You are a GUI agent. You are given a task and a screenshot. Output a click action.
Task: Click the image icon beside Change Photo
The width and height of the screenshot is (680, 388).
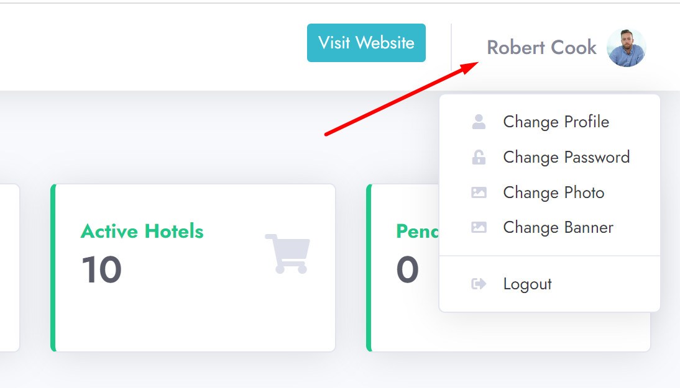click(x=479, y=192)
